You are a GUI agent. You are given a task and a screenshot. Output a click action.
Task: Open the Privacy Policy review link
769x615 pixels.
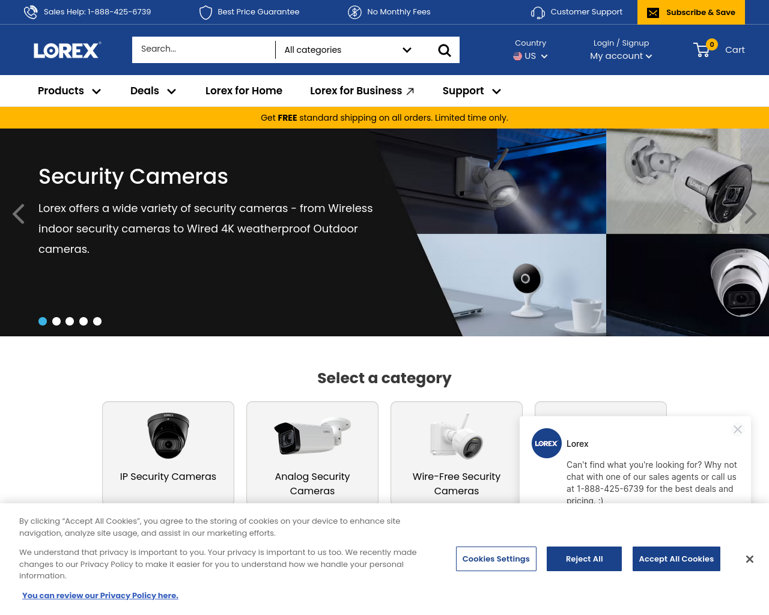coord(100,595)
